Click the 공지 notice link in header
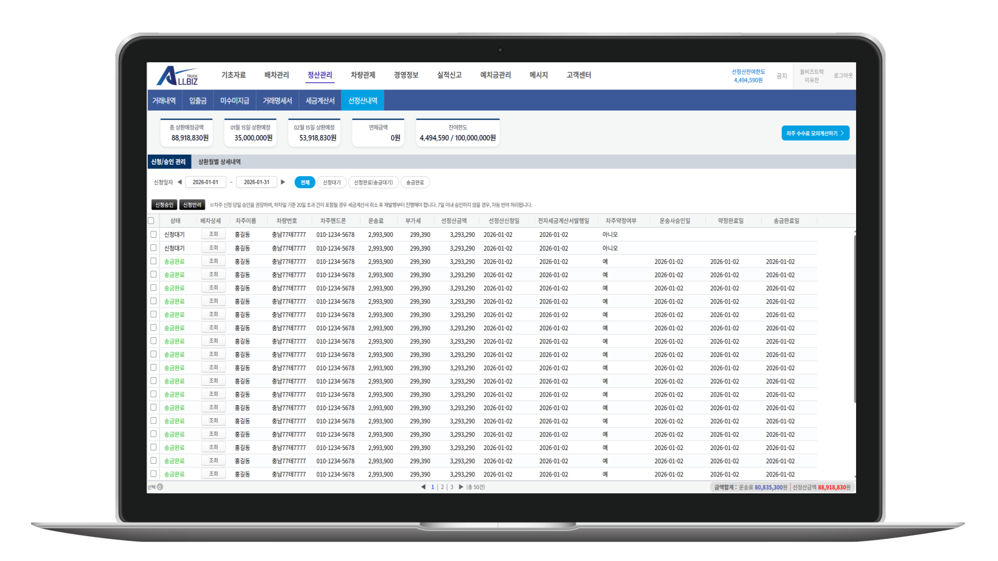Viewport: 998px width, 561px height. tap(781, 76)
